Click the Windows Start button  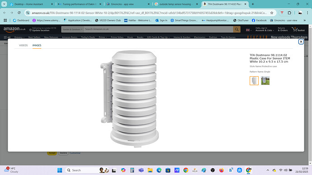pos(60,170)
